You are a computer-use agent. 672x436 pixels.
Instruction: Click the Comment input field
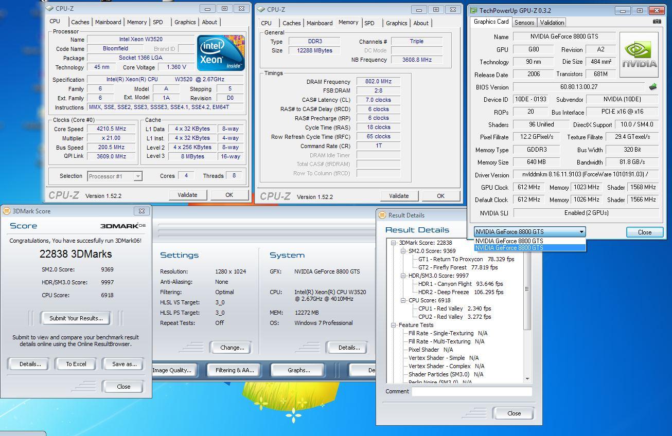471,391
